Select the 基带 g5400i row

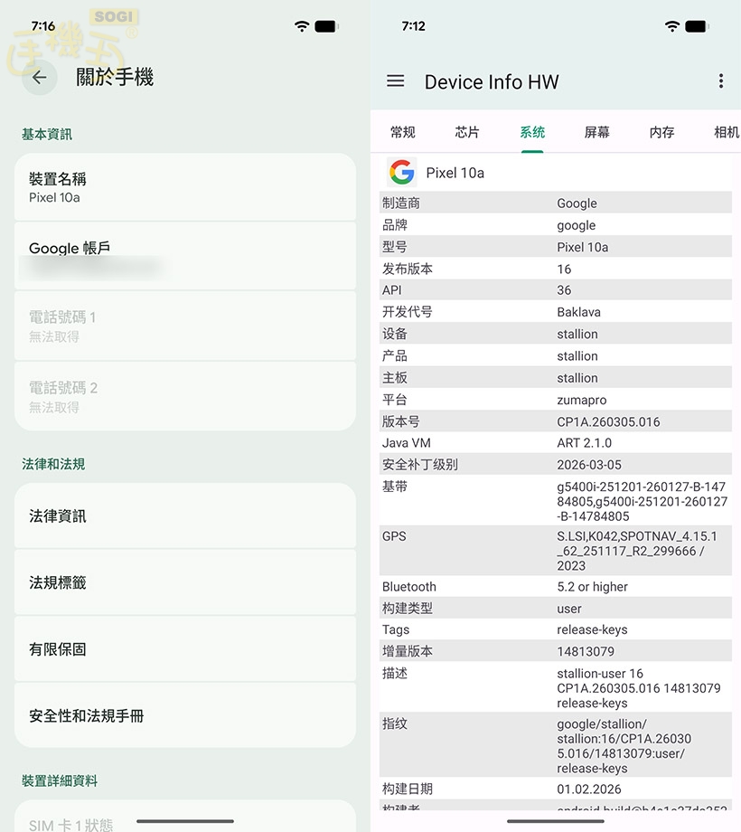(556, 501)
